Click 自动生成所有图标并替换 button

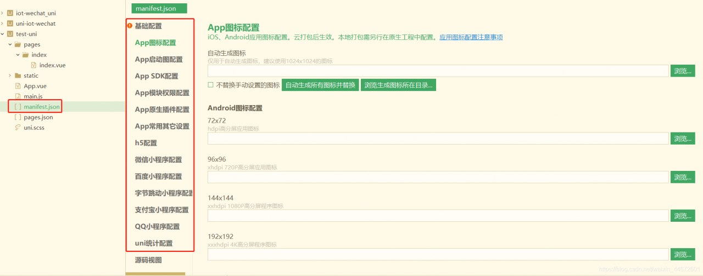point(320,85)
